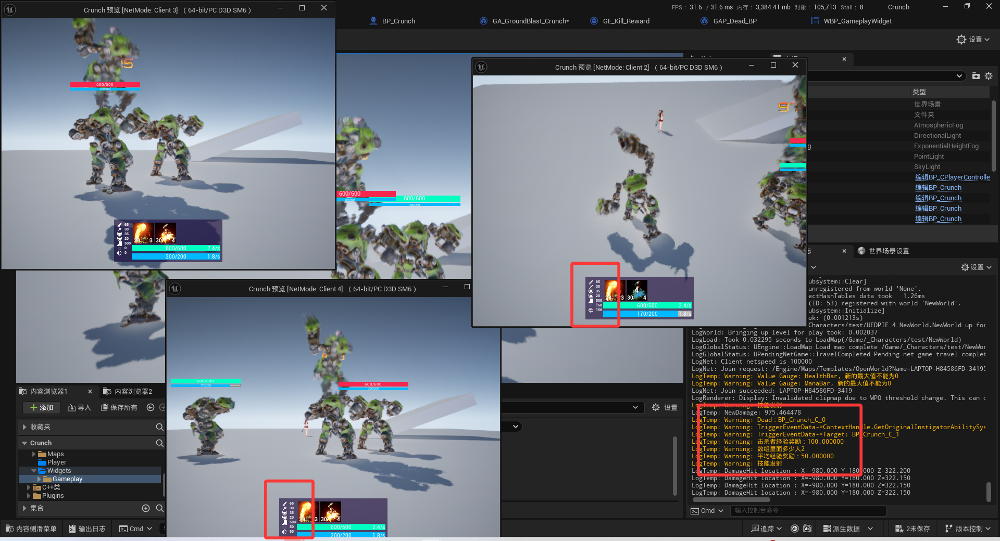
Task: Open bottom-left status bar Cmd dropdown
Action: [x=135, y=529]
